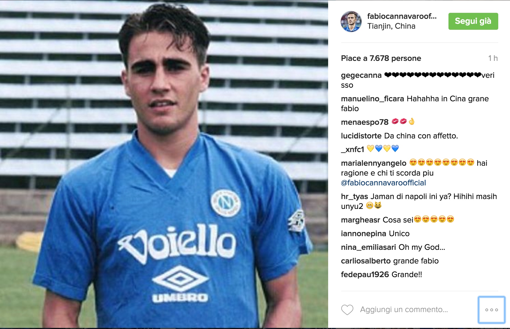
Task: Open the three-dot more options menu
Action: click(x=491, y=310)
